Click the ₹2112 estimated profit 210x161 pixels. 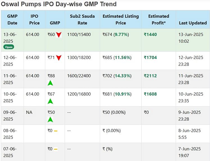150,76
